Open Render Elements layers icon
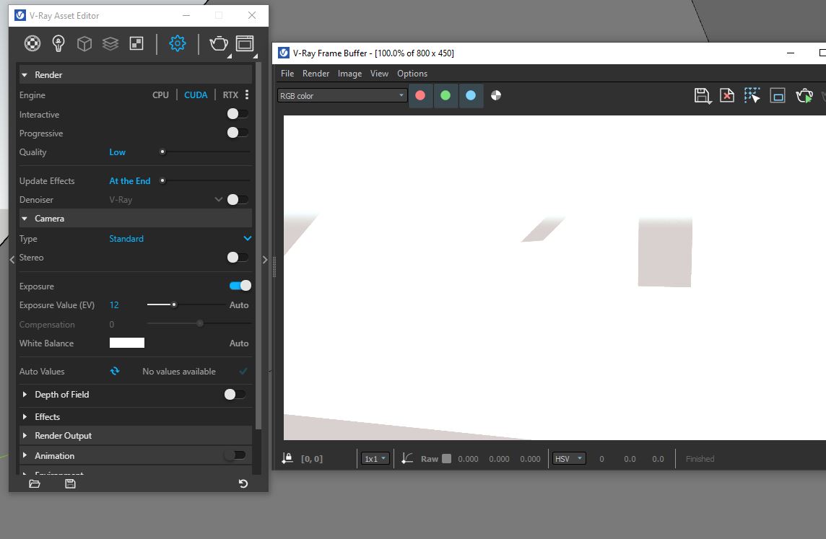 click(110, 43)
